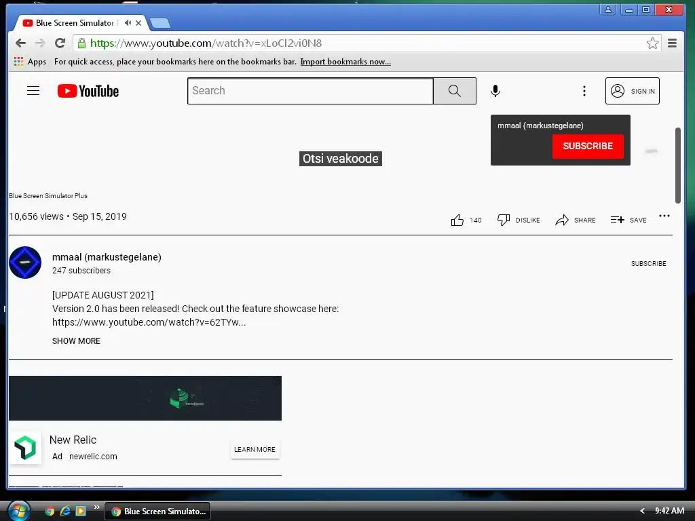Launch Chrome from the quick launch bar
695x521 pixels.
click(x=50, y=512)
